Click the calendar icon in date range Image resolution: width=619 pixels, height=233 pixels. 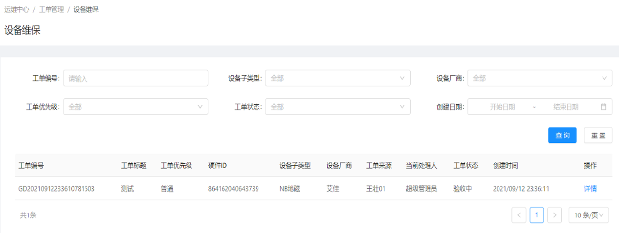603,107
